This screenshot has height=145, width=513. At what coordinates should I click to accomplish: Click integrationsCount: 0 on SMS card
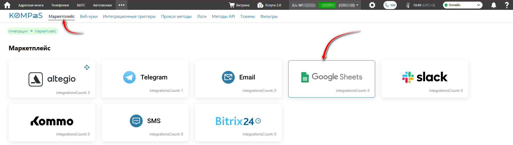166,134
